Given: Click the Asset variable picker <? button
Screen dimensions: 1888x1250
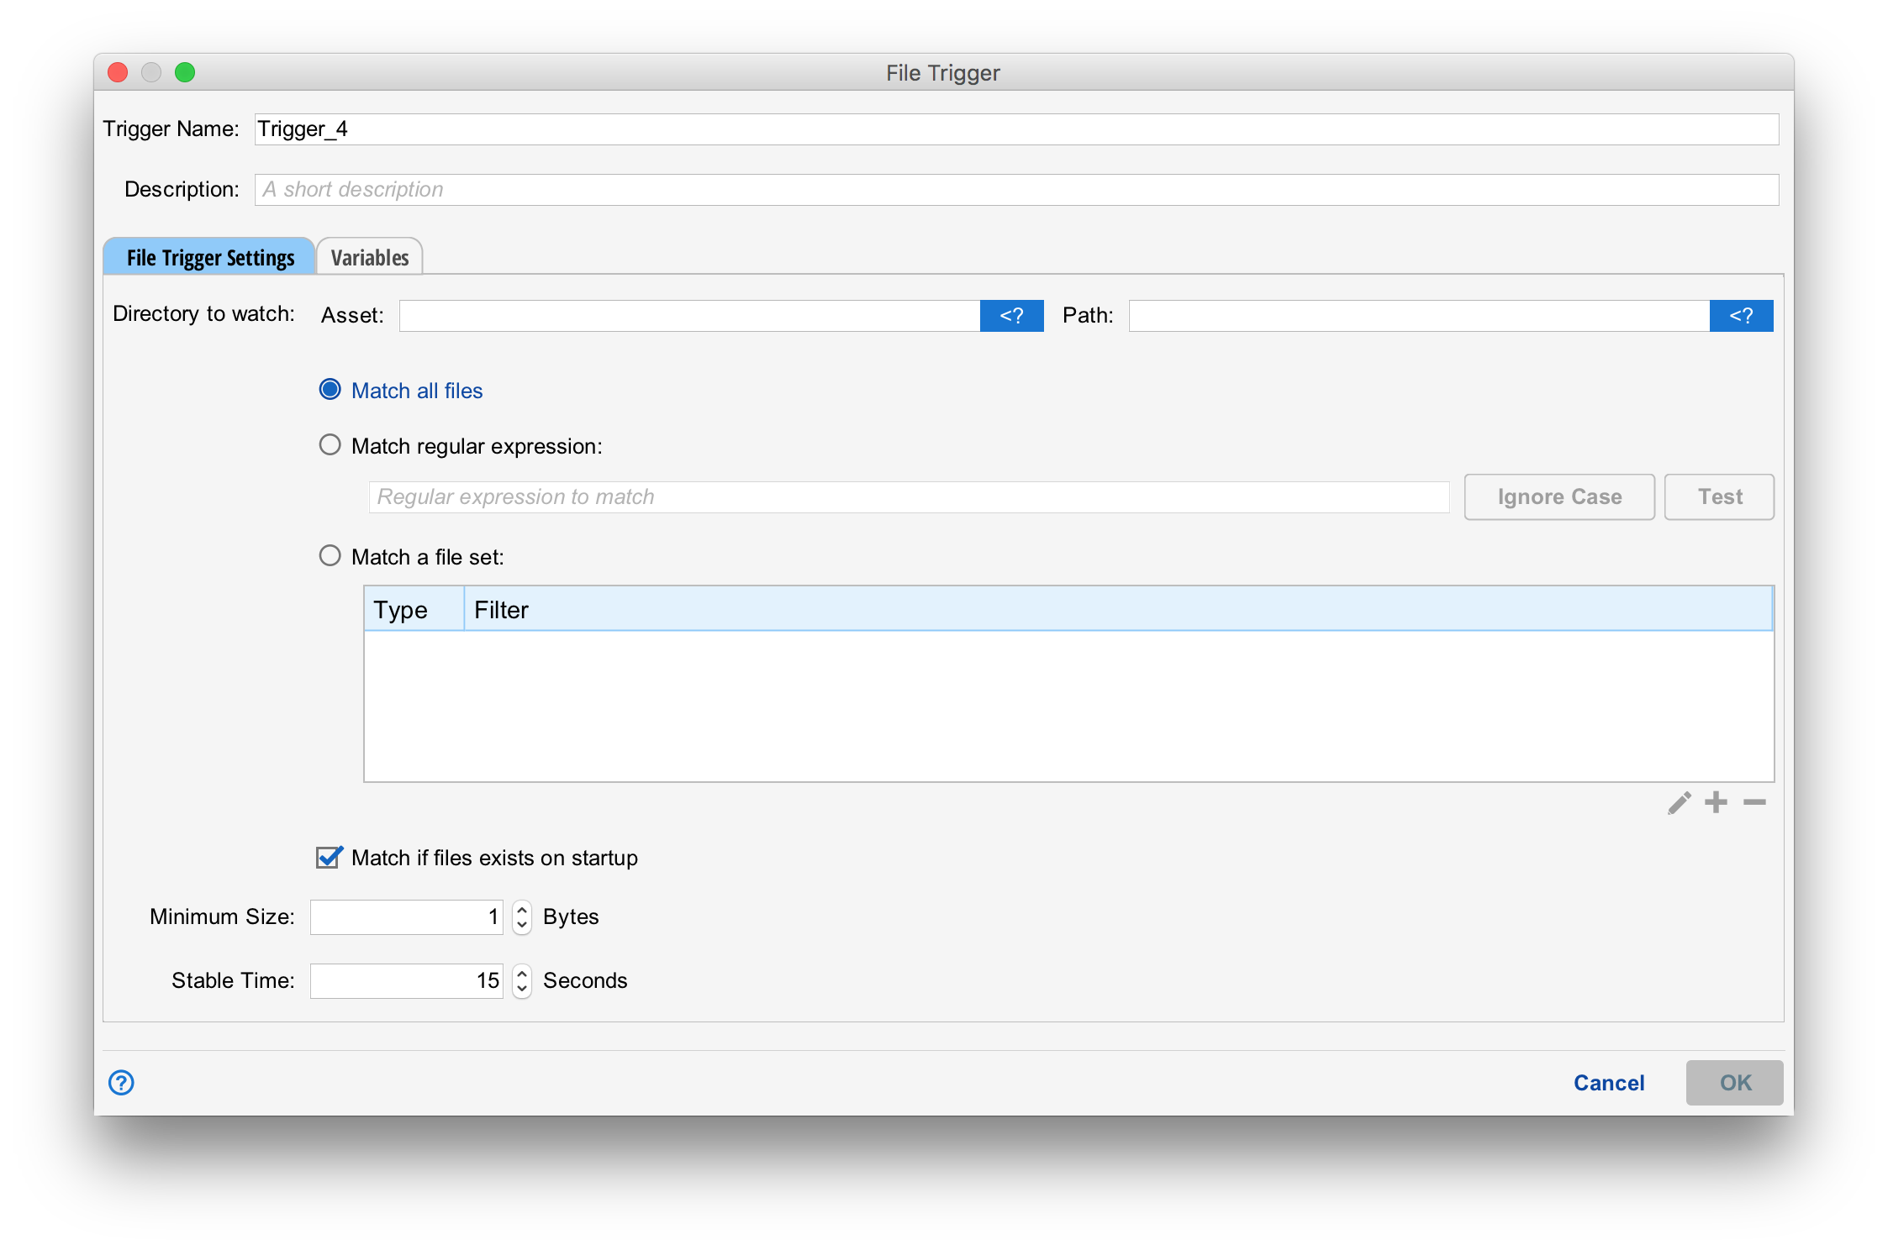Looking at the screenshot, I should point(1011,316).
